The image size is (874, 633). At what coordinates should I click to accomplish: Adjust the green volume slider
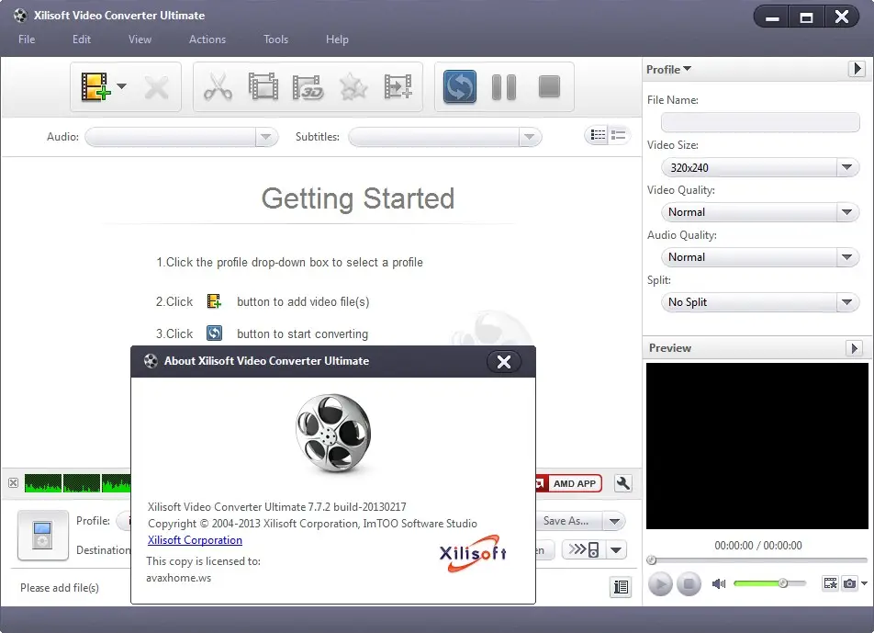769,583
